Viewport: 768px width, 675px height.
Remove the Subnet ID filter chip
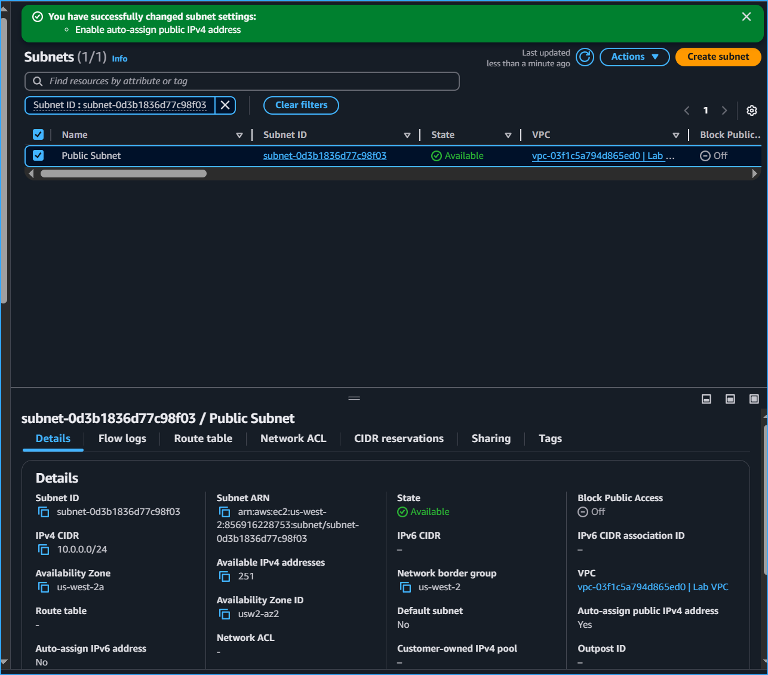(225, 105)
